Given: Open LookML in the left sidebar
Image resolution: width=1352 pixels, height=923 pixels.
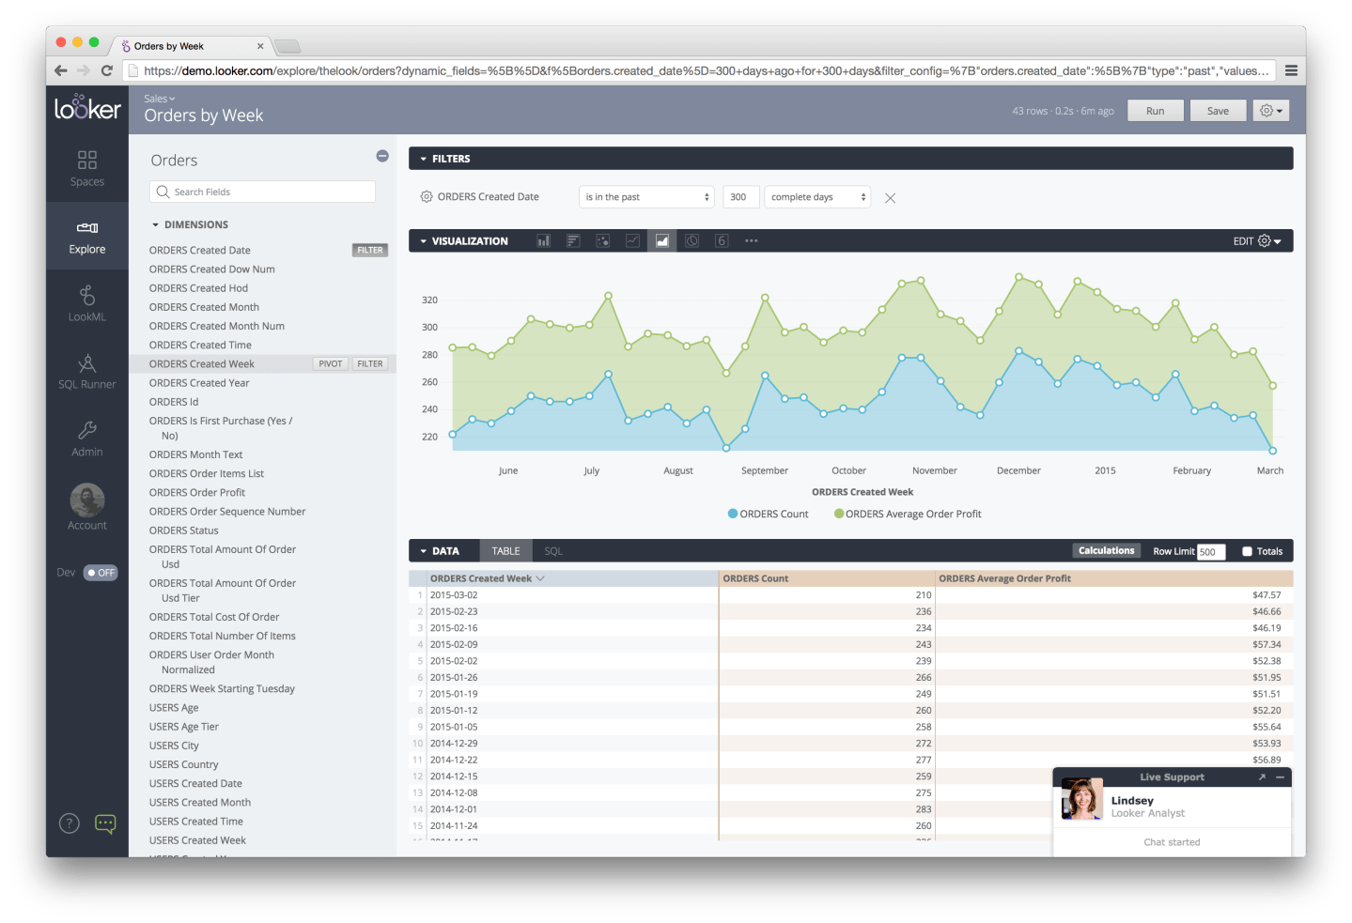Looking at the screenshot, I should (x=86, y=304).
